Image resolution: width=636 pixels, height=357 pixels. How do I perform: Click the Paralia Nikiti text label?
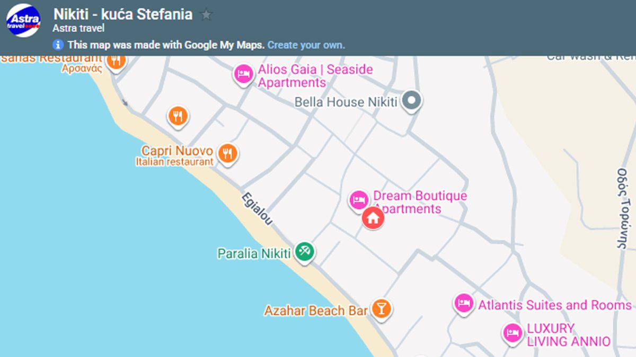[254, 254]
